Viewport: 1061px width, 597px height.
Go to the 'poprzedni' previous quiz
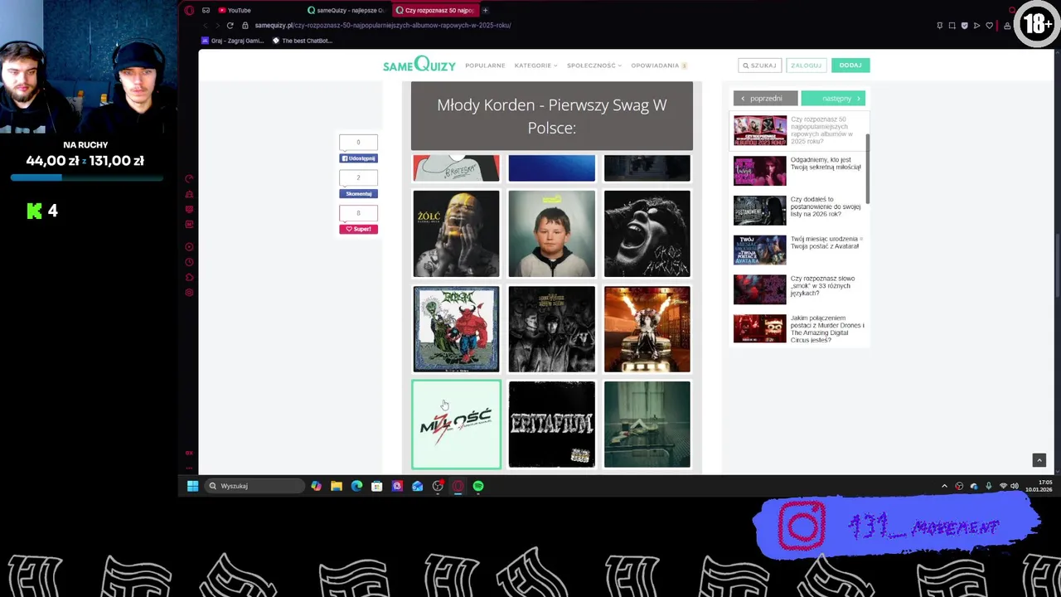coord(765,99)
